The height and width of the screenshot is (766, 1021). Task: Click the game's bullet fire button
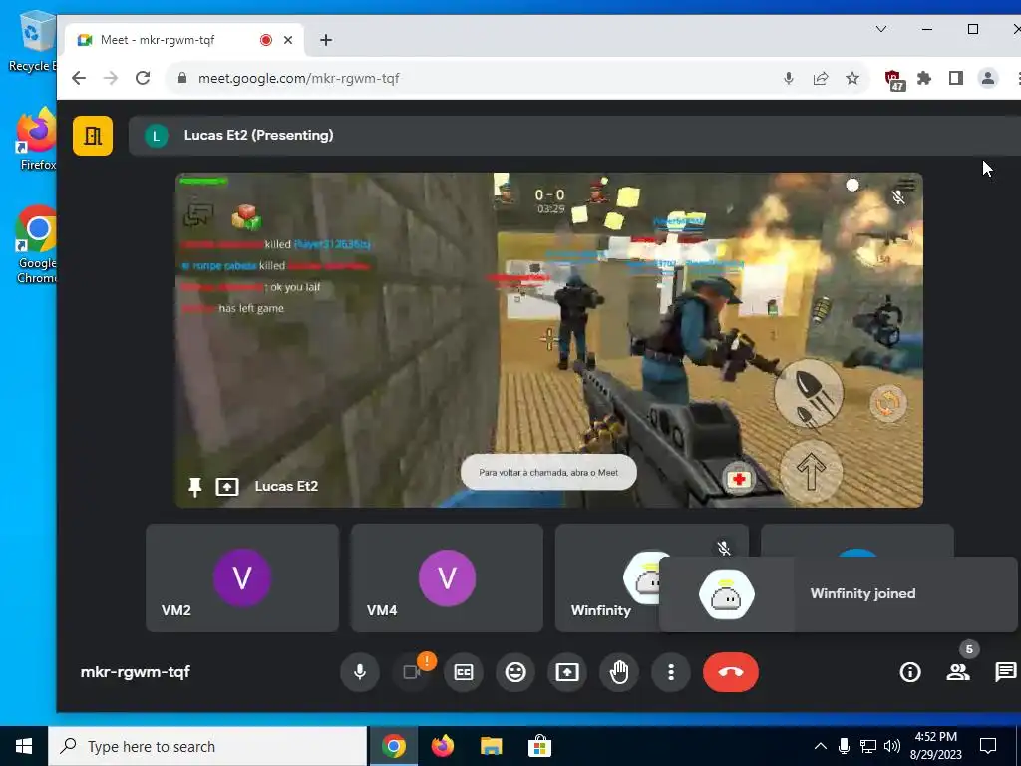coord(809,393)
